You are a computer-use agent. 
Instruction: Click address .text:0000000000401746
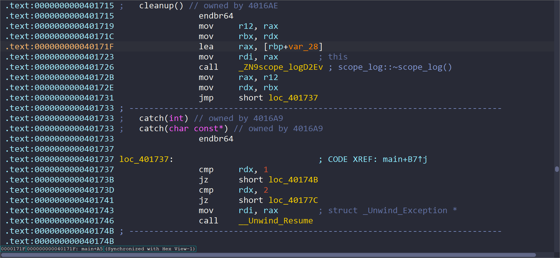[59, 221]
